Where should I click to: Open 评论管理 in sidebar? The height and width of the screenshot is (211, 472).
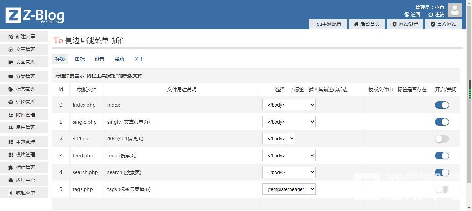coord(24,102)
